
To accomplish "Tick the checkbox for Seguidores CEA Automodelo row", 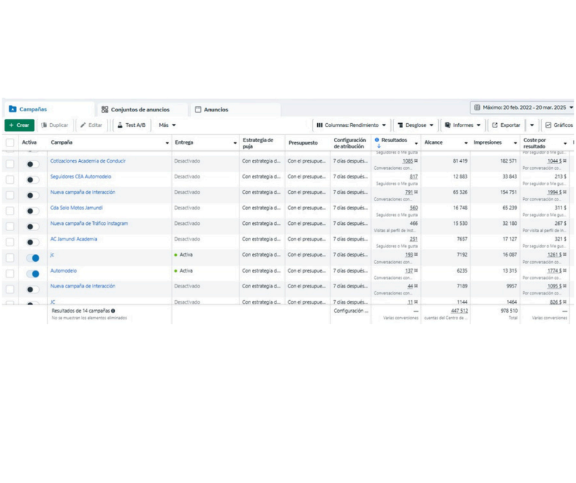I will (x=10, y=180).
